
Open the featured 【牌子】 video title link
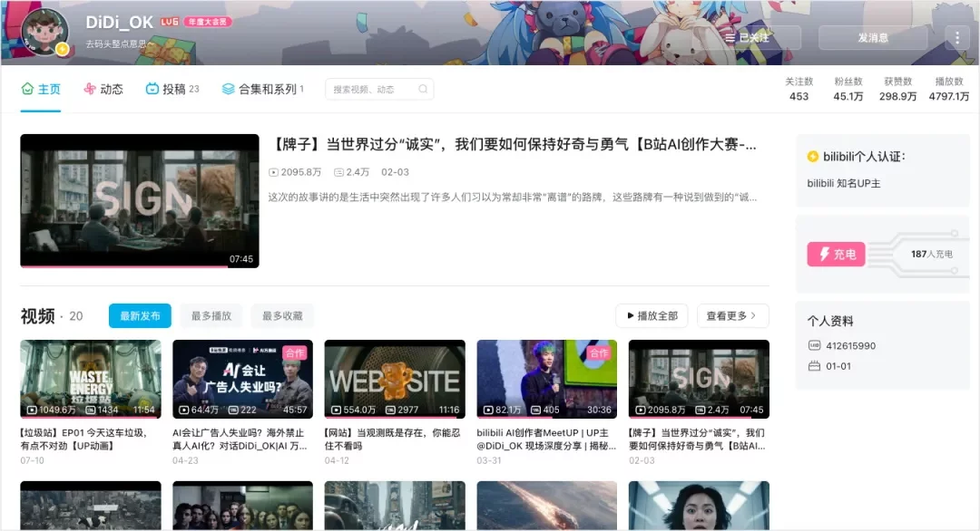pyautogui.click(x=513, y=145)
